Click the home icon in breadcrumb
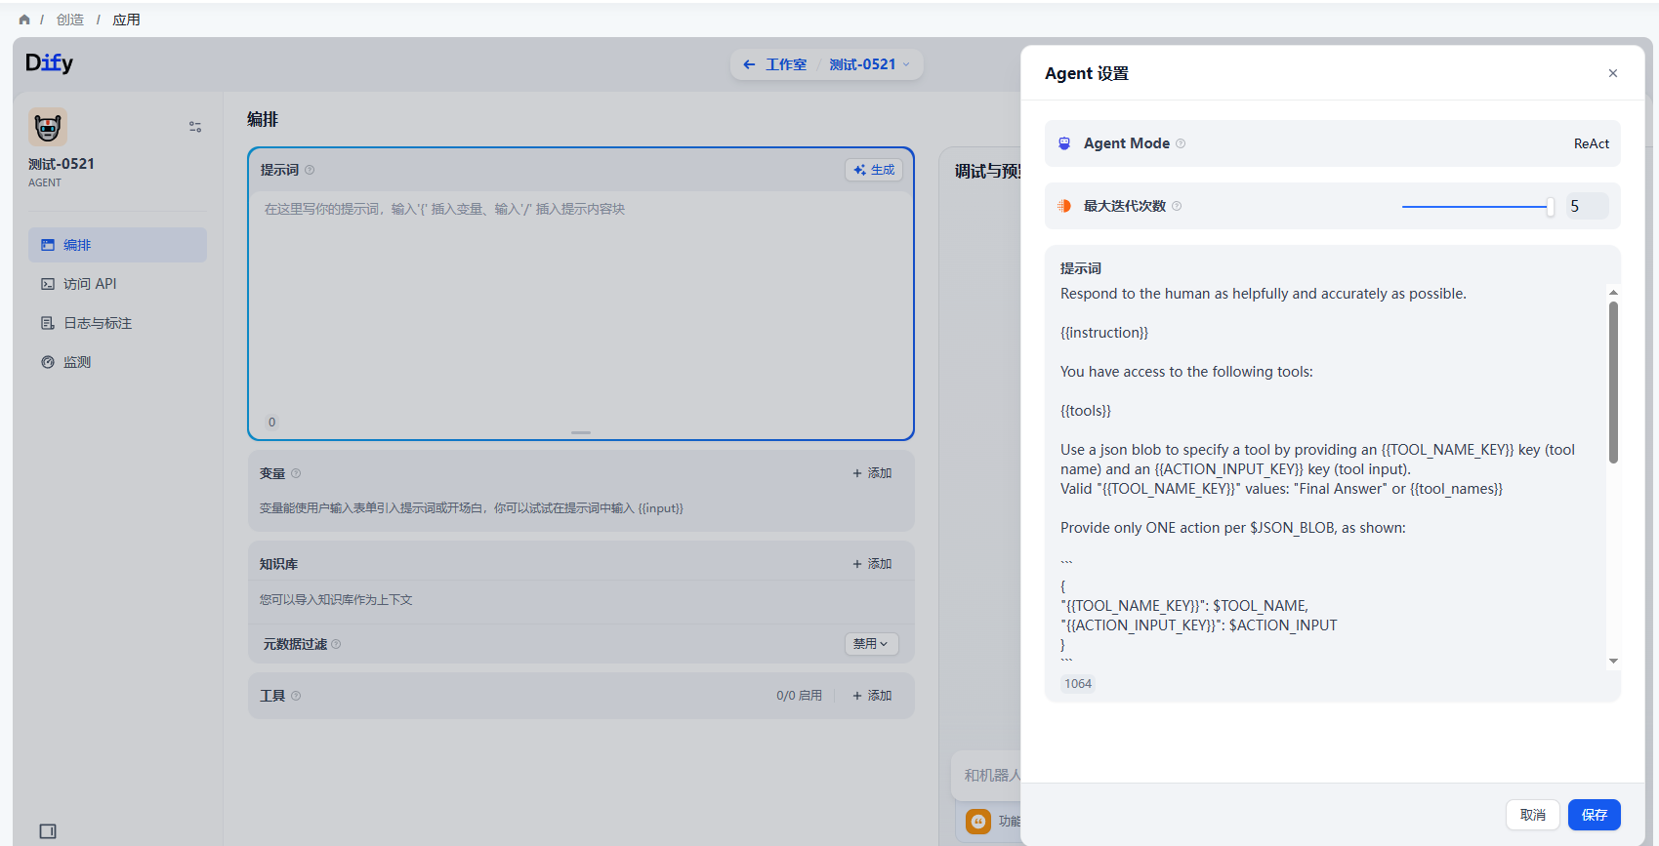This screenshot has width=1659, height=846. point(24,20)
